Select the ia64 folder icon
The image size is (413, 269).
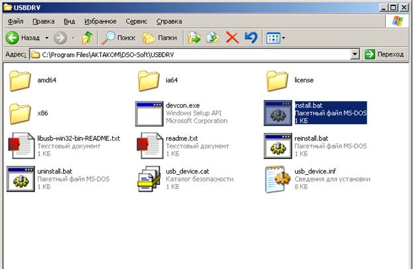tap(148, 81)
